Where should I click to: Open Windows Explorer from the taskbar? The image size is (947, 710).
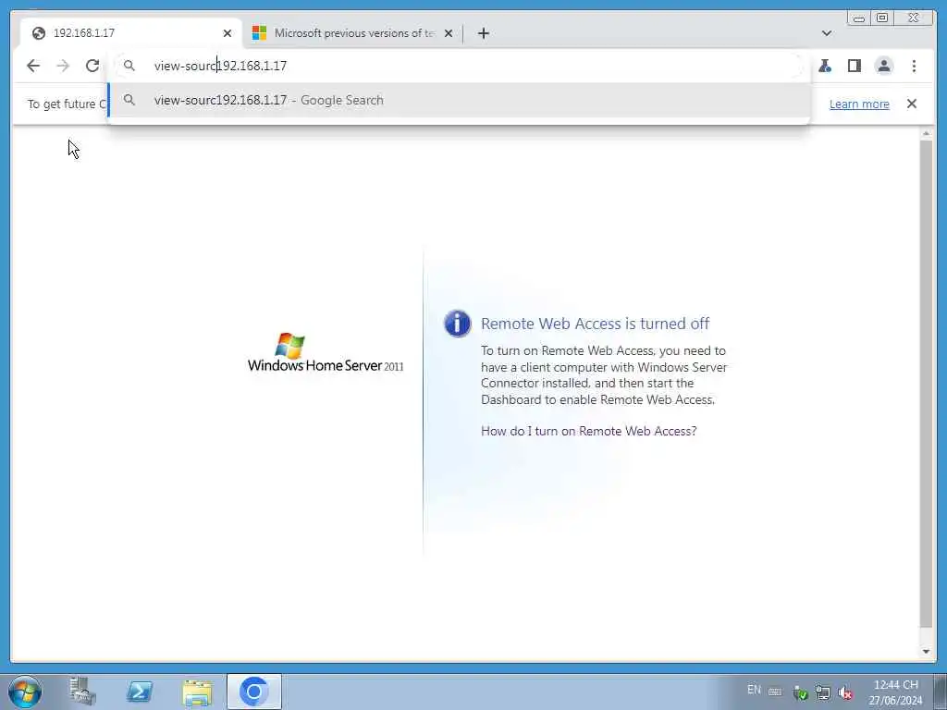pyautogui.click(x=197, y=692)
